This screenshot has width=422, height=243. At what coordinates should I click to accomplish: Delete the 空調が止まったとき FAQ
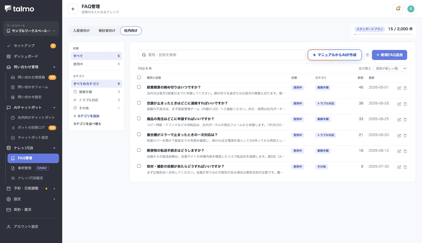pos(405,104)
